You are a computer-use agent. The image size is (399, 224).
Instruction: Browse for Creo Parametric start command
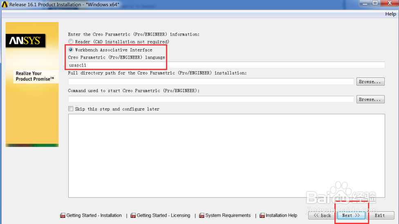[370, 100]
